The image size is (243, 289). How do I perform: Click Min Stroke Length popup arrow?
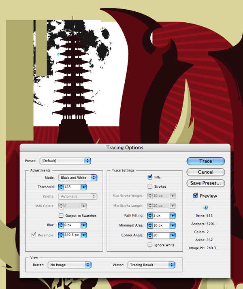[x=173, y=206]
